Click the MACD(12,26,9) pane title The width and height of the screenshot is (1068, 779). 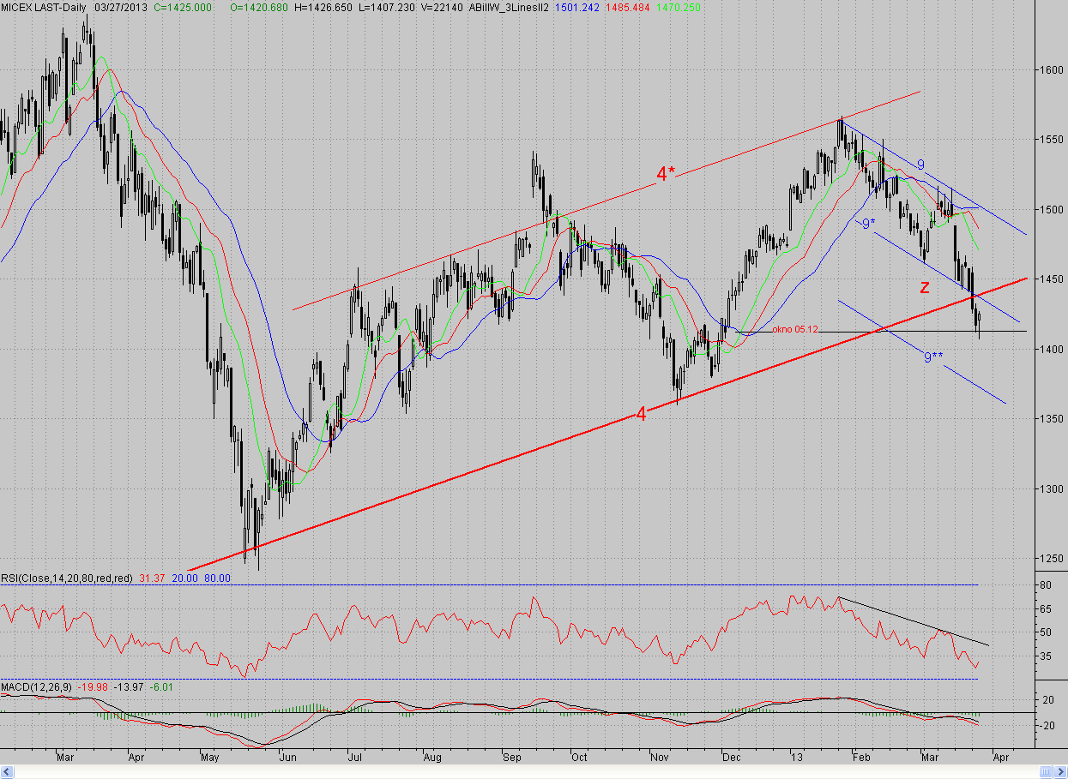[36, 687]
